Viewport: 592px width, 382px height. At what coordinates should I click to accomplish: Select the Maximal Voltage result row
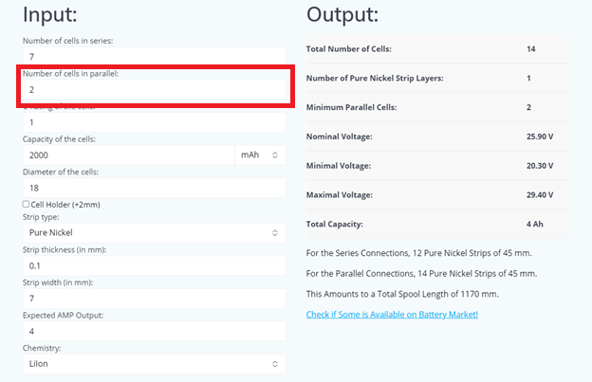coord(436,195)
